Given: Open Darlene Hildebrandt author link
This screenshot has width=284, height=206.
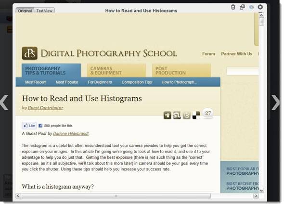Looking at the screenshot, I should click(x=71, y=133).
